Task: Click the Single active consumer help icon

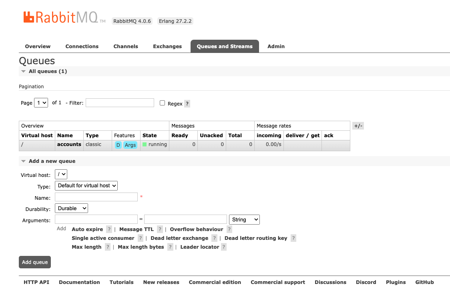Action: point(140,238)
